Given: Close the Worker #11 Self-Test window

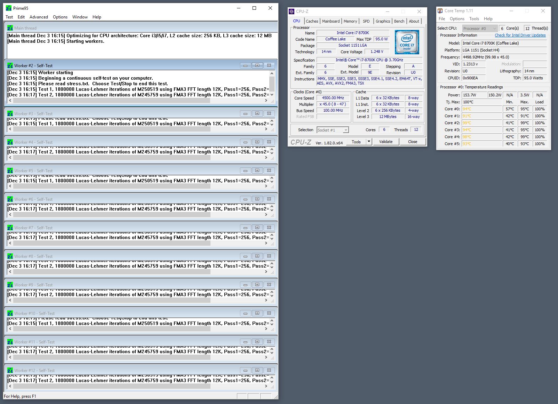Looking at the screenshot, I should tap(269, 342).
